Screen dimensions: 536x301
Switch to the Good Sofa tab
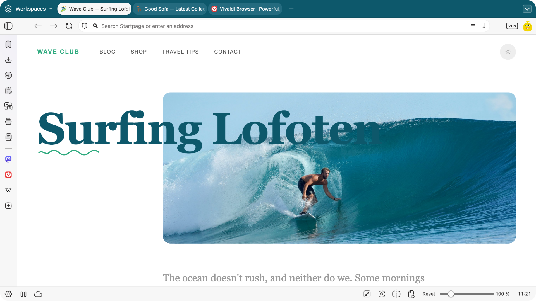pyautogui.click(x=170, y=9)
